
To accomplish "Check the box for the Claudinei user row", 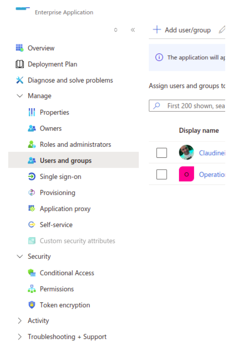I will [162, 153].
